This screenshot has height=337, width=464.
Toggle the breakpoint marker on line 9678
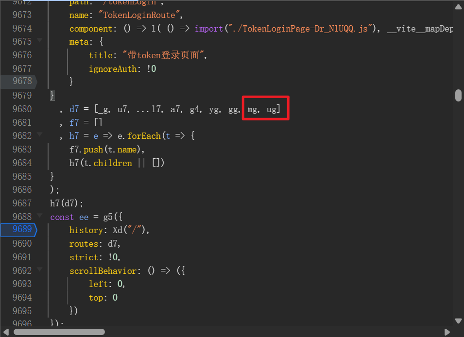pos(22,81)
